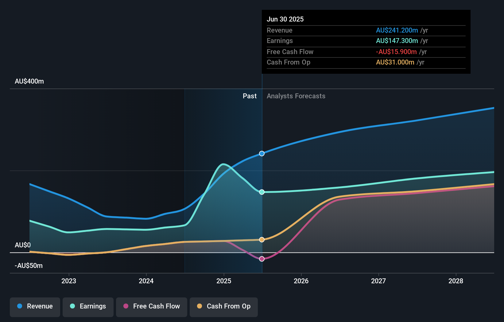504x322 pixels.
Task: Click the Analysts Forecasts label
Action: tap(296, 96)
